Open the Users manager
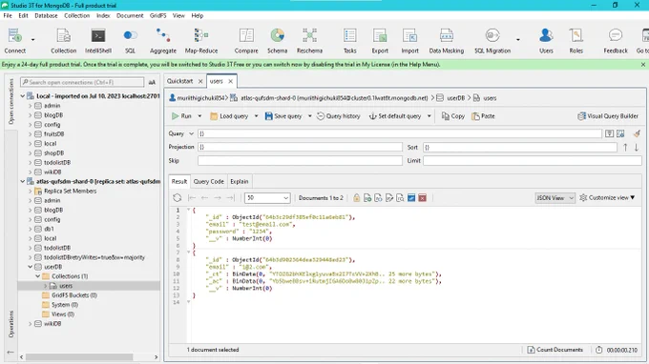The image size is (649, 364). [546, 40]
